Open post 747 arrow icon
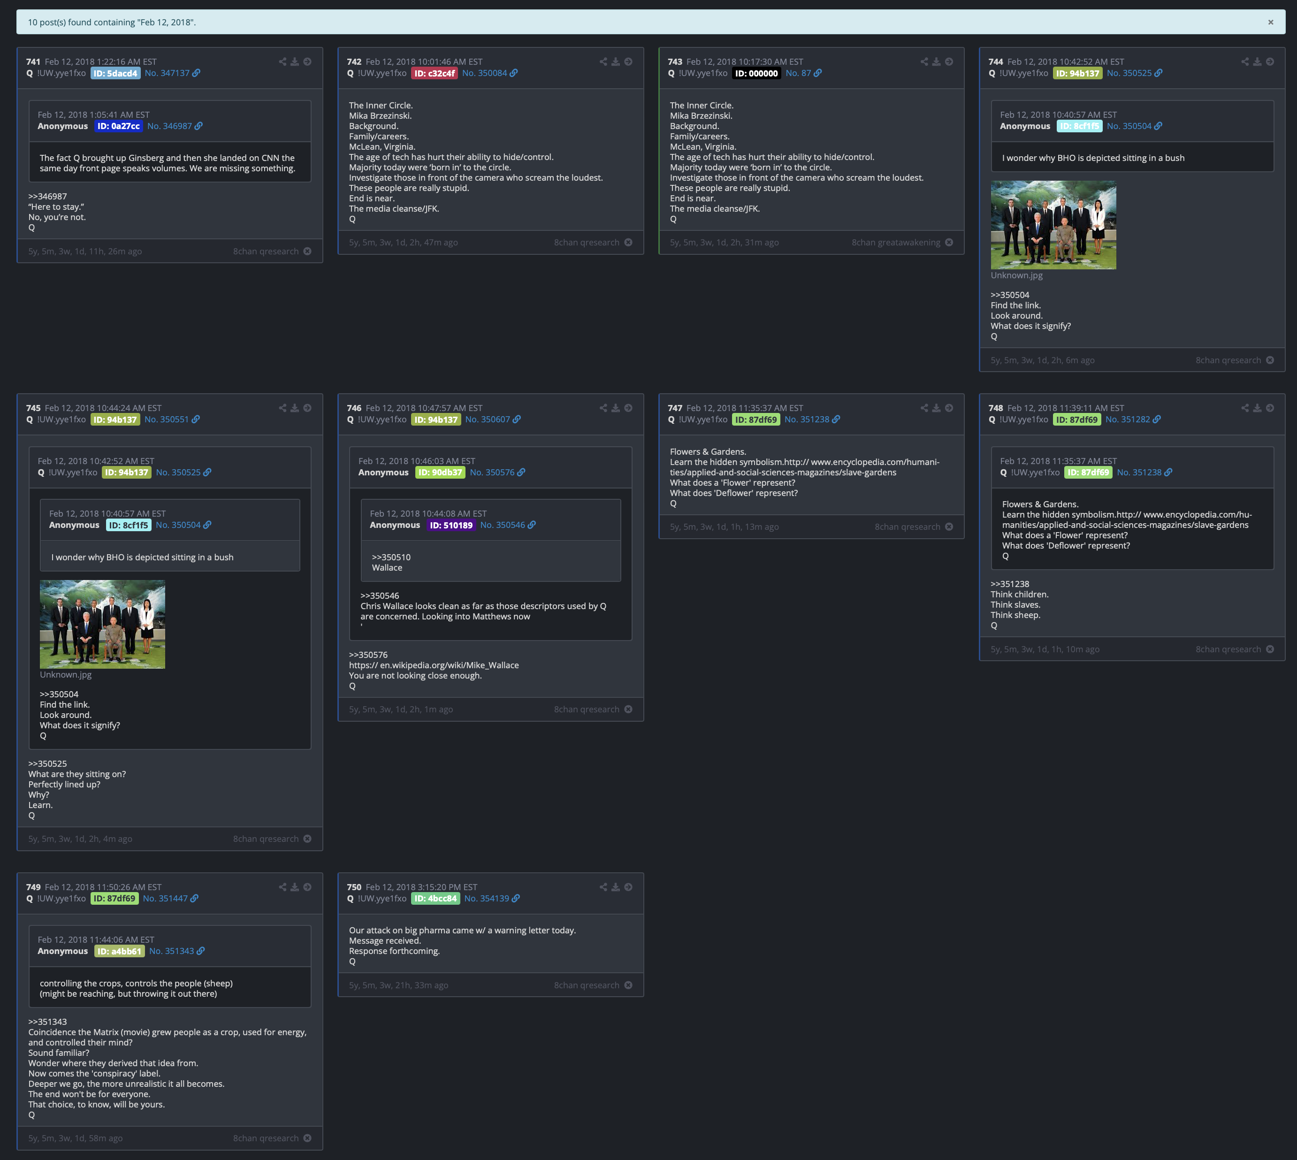1297x1160 pixels. pyautogui.click(x=949, y=408)
